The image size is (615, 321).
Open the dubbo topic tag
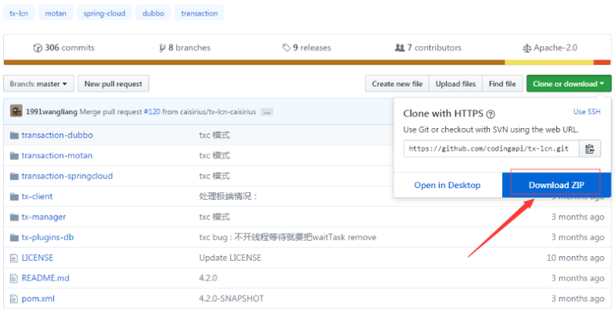click(x=153, y=13)
